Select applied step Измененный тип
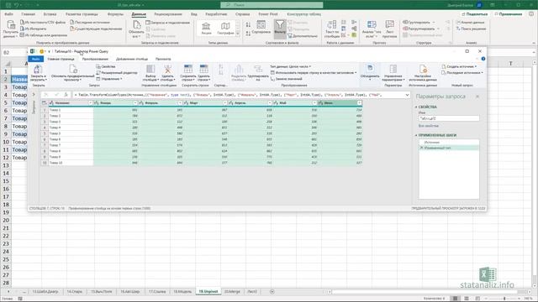This screenshot has height=302, width=538. pyautogui.click(x=449, y=148)
